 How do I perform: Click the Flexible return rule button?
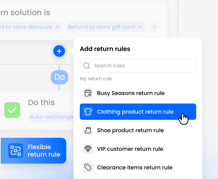coord(33,151)
